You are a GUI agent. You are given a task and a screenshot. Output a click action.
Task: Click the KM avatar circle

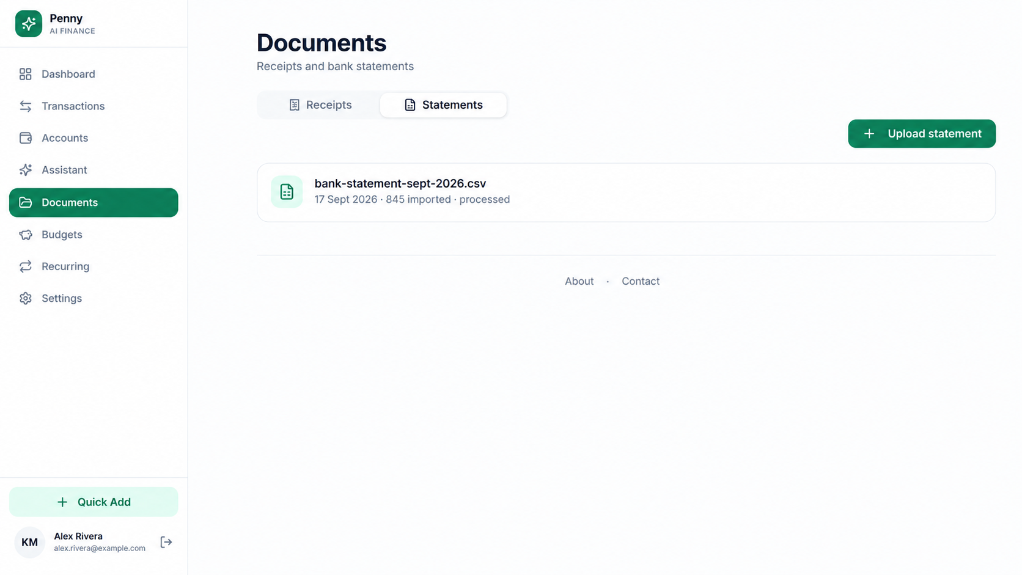pyautogui.click(x=29, y=542)
